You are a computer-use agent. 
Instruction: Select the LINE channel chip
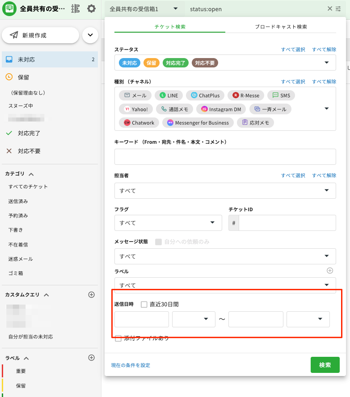tap(169, 96)
